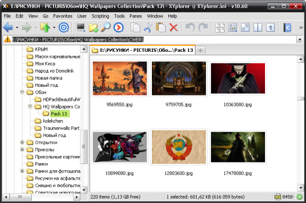The width and height of the screenshot is (306, 203).
Task: Go up one folder level
Action: (45, 27)
